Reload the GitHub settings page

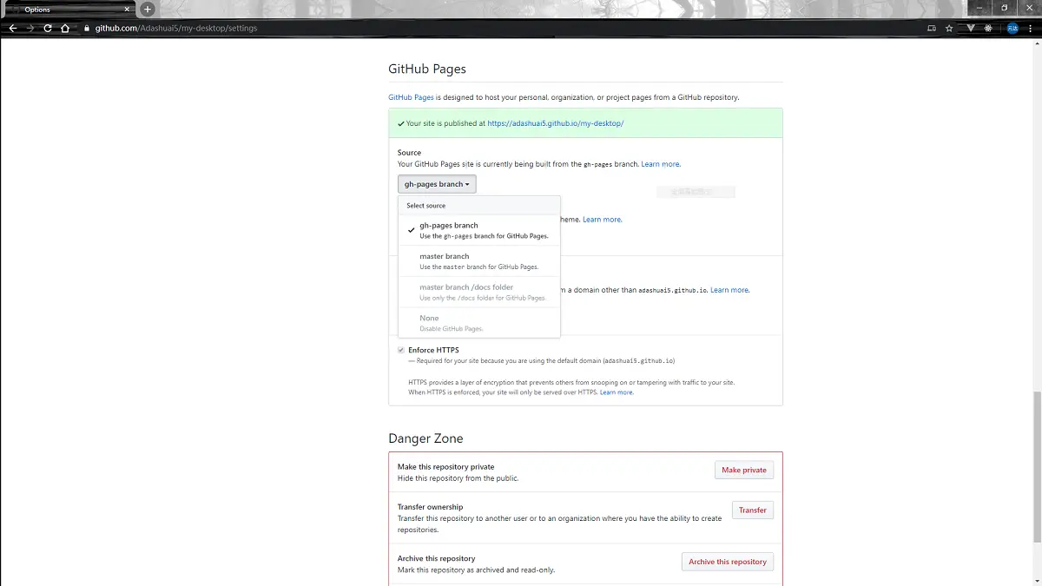48,28
